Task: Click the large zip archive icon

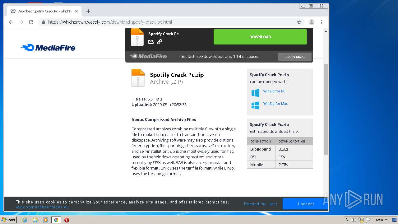Action: 138,78
